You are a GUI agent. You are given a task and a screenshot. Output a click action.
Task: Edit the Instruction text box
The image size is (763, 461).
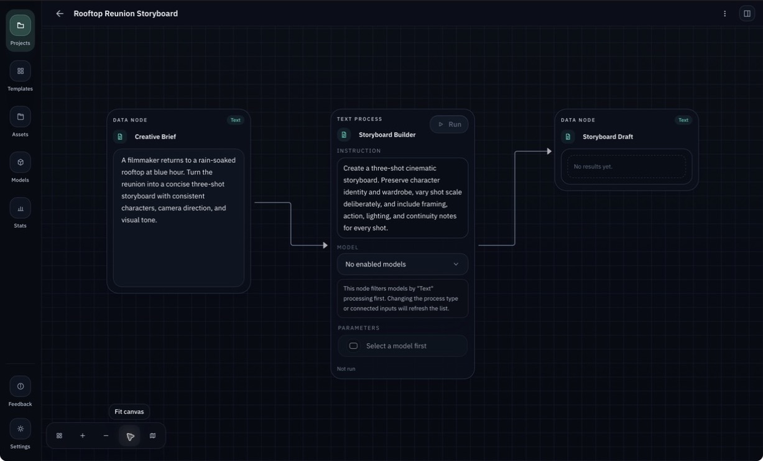pos(402,198)
